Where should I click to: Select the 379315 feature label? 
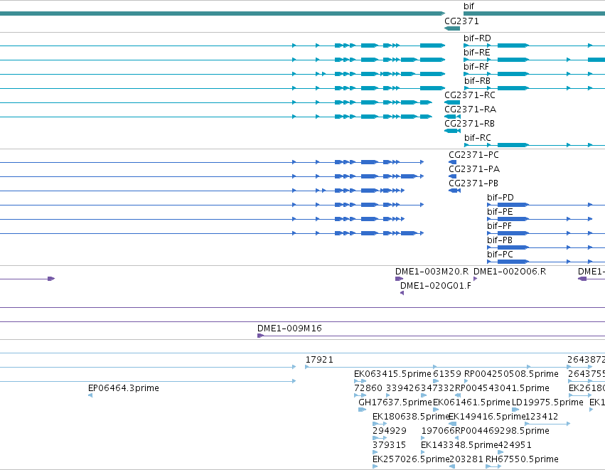(x=389, y=445)
